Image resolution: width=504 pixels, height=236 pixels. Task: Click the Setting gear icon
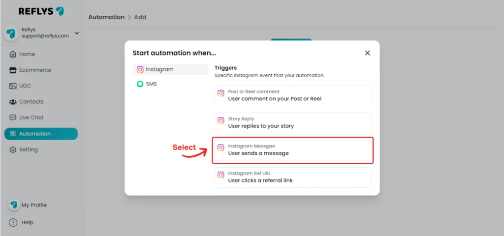(12, 150)
